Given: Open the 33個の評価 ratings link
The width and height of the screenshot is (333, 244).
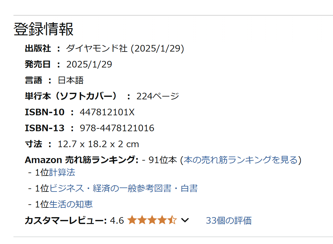Looking at the screenshot, I should (229, 221).
